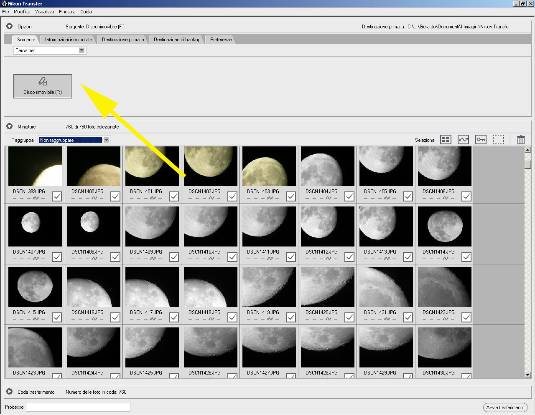Collapse the Miniature thumbnails section

tap(9, 126)
